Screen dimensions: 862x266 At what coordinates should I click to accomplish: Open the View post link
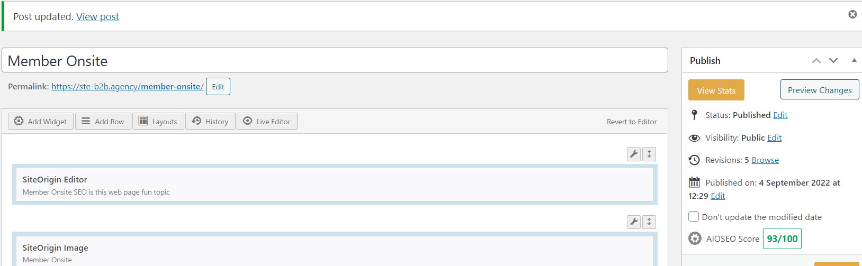[x=97, y=17]
